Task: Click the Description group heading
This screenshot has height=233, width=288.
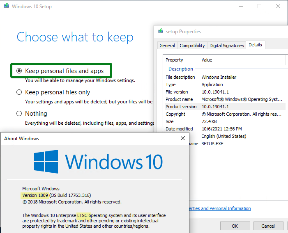Action: (x=181, y=69)
